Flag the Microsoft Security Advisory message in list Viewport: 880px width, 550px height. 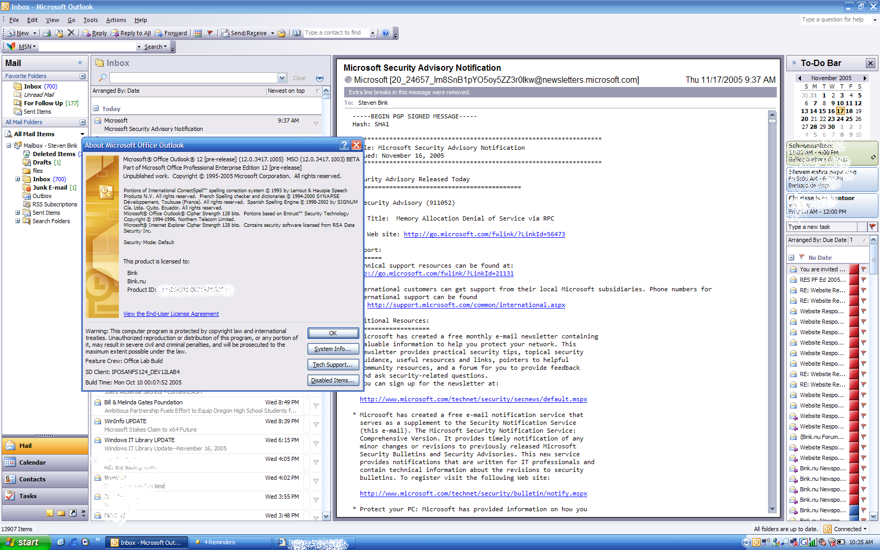click(x=316, y=124)
